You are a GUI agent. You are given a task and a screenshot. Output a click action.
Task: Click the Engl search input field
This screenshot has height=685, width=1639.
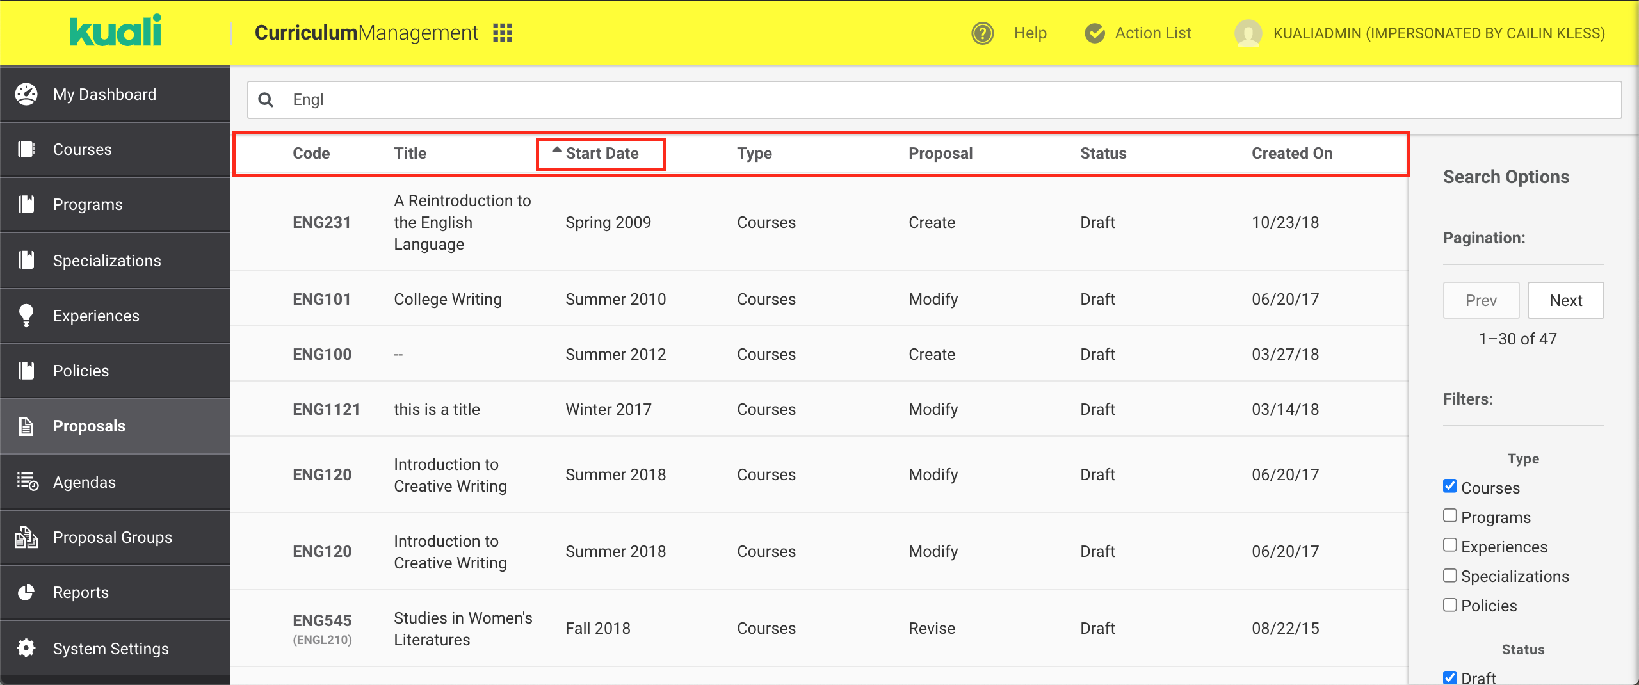640,100
